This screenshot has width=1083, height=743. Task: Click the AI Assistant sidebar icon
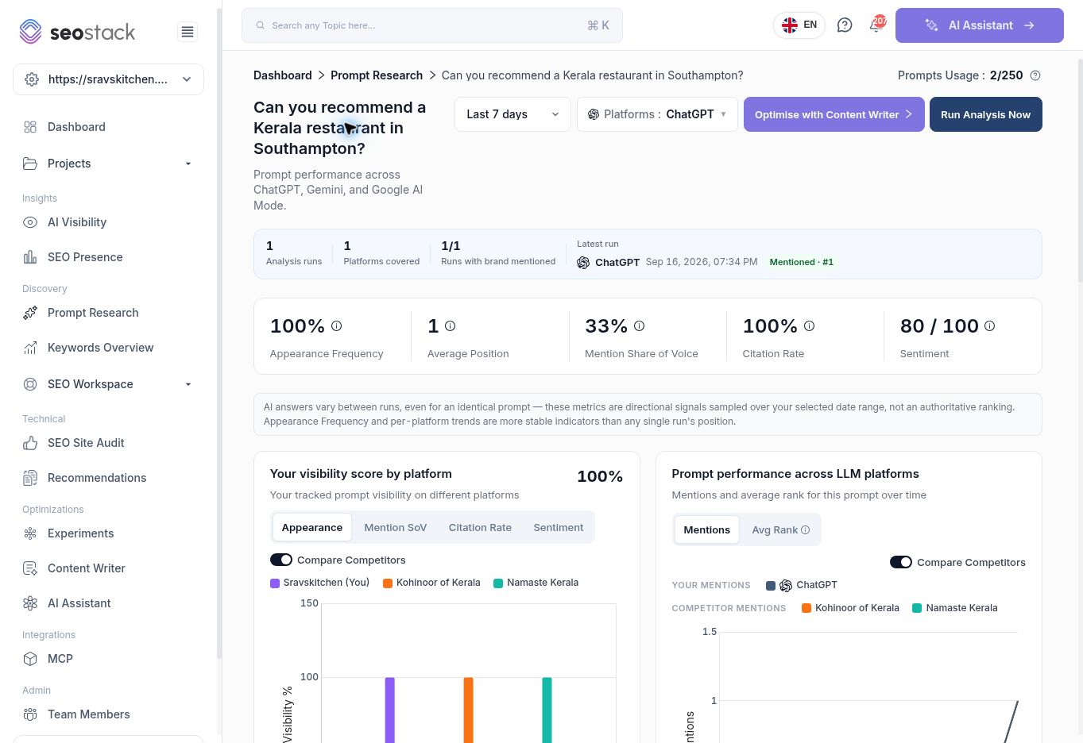tap(30, 603)
